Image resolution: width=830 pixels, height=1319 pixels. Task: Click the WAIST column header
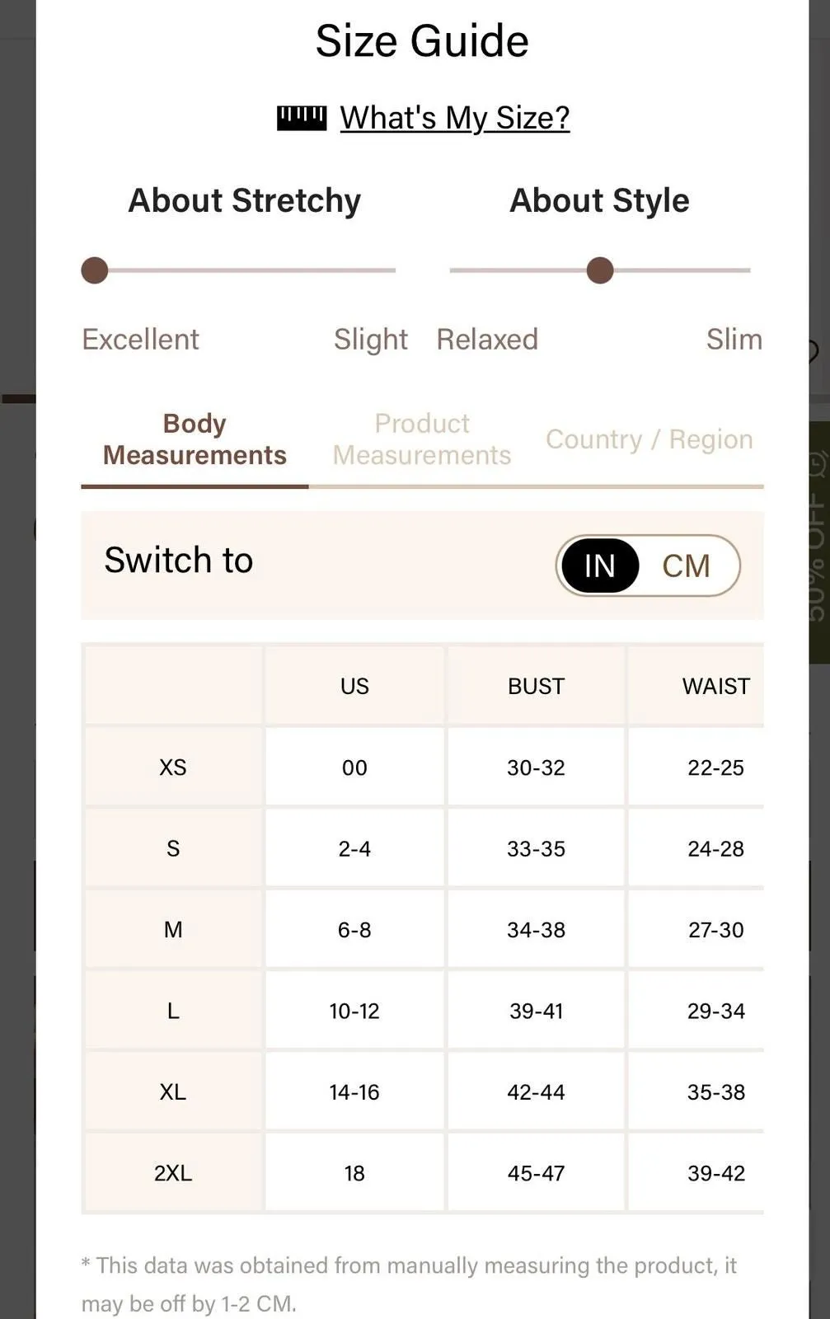[716, 687]
